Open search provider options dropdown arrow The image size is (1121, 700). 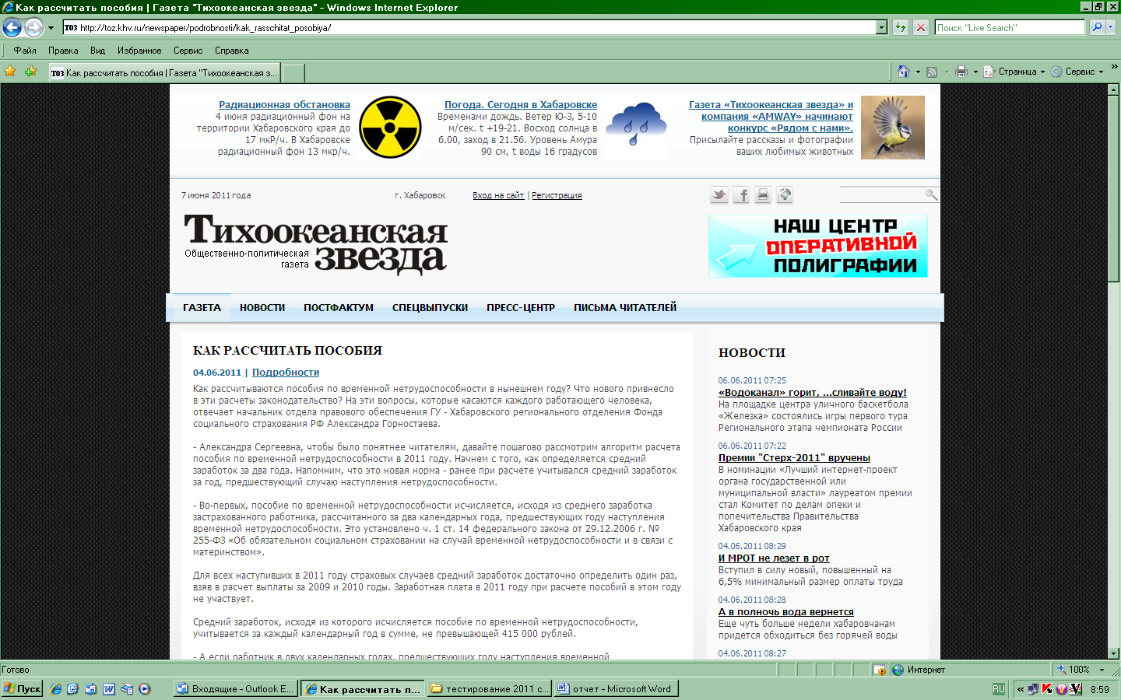[x=1111, y=27]
